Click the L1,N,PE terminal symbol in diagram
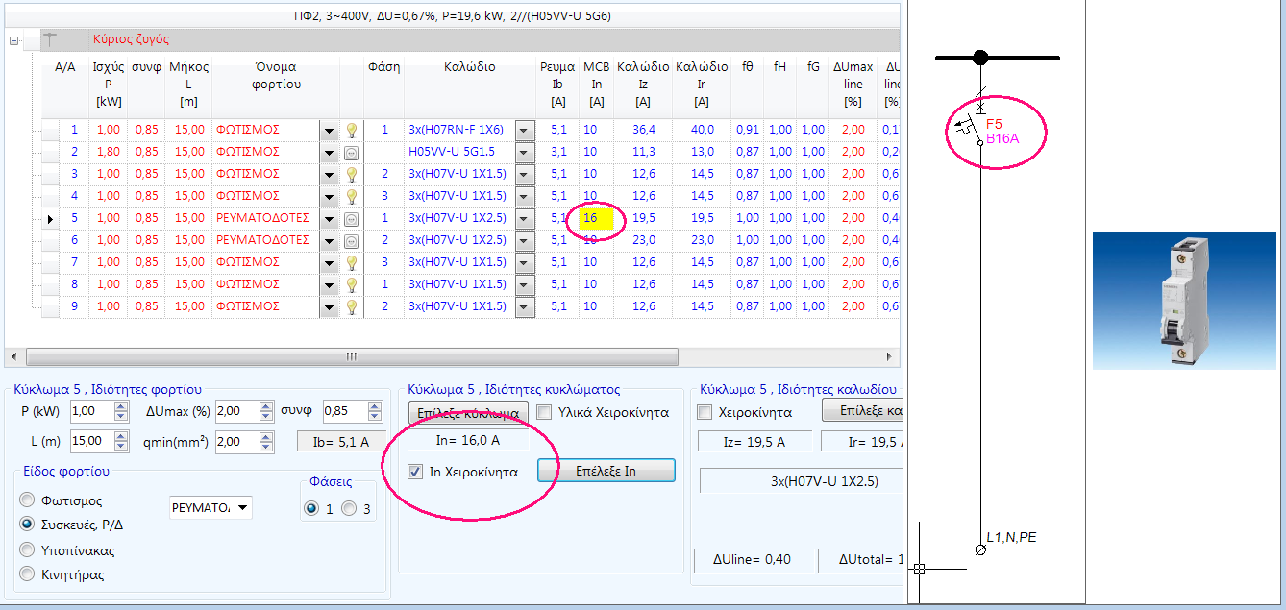Image resolution: width=1286 pixels, height=610 pixels. pos(980,550)
